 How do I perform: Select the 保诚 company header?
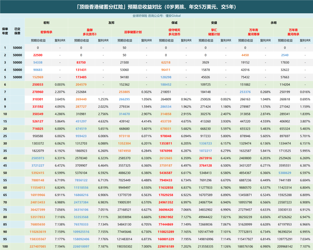[174, 23]
